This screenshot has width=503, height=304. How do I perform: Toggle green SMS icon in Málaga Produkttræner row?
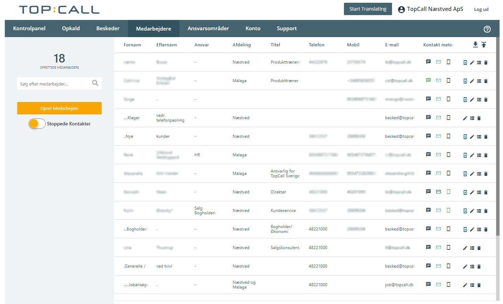428,80
